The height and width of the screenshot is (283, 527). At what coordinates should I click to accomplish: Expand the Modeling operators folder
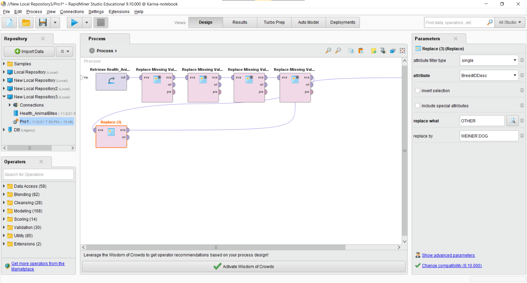[x=4, y=211]
